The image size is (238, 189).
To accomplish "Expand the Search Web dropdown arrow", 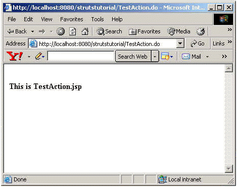I will (x=155, y=57).
